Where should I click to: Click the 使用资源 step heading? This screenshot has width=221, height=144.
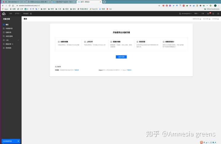(142, 42)
